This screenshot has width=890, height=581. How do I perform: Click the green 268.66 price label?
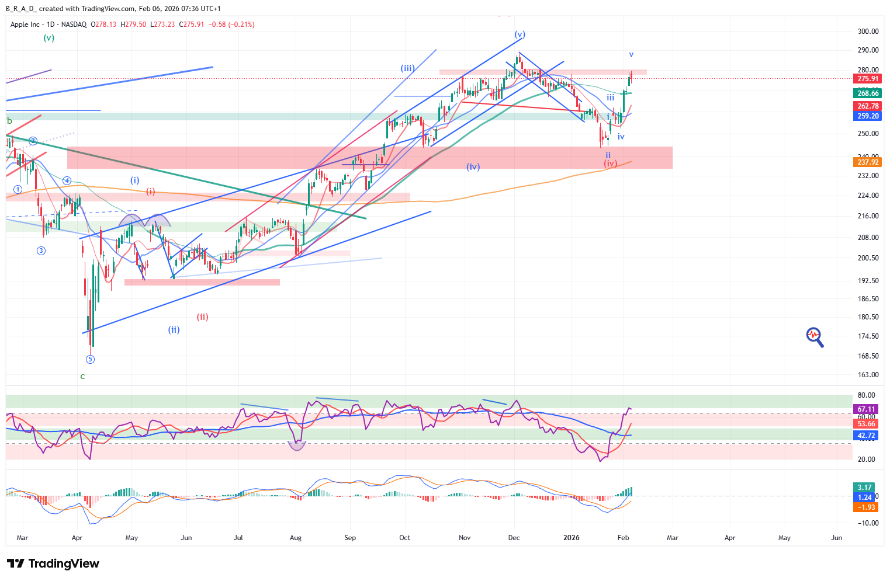point(868,93)
